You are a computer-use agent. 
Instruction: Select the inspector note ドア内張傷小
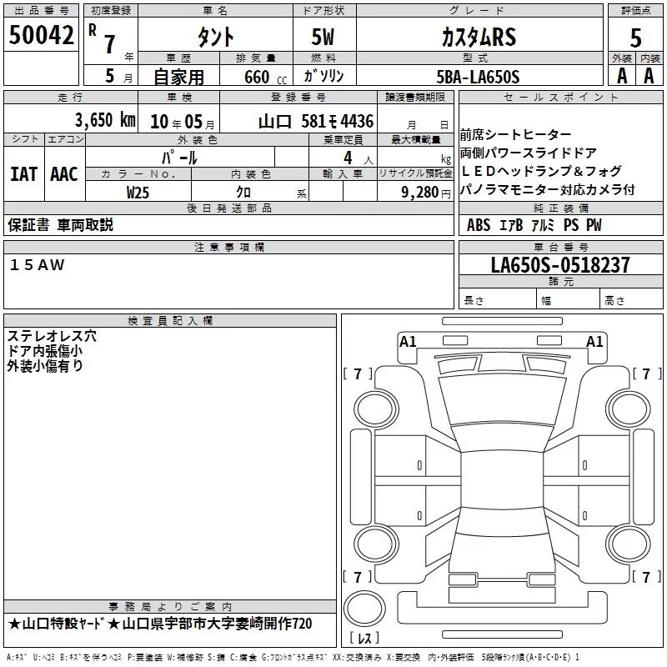click(45, 351)
